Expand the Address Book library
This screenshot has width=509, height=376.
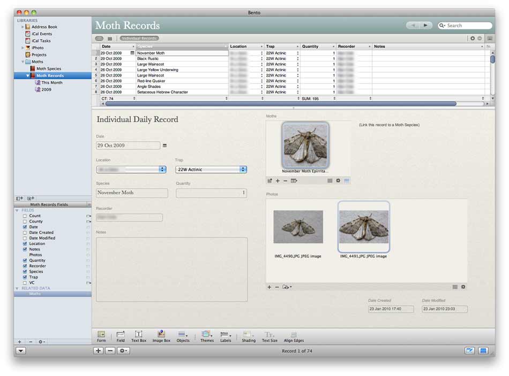pos(23,27)
